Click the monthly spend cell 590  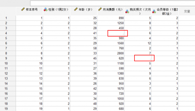pyautogui.click(x=111, y=68)
